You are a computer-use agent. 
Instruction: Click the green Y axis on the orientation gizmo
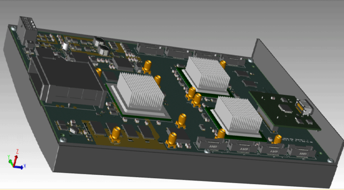pyautogui.click(x=11, y=162)
